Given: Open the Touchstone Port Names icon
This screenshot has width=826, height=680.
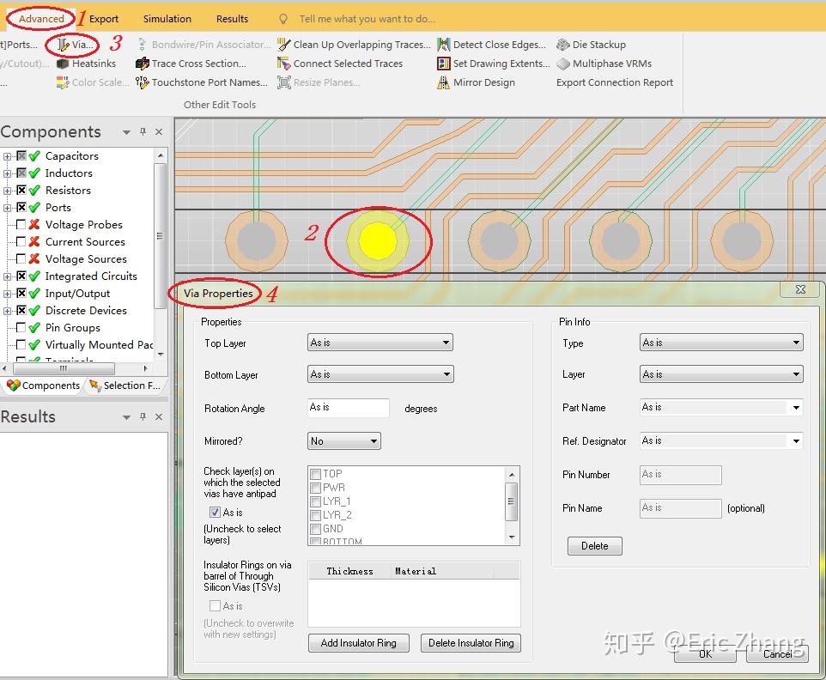Looking at the screenshot, I should 143,82.
